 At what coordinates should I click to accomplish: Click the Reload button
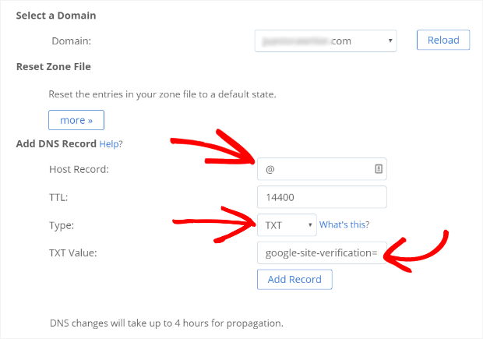(x=443, y=40)
